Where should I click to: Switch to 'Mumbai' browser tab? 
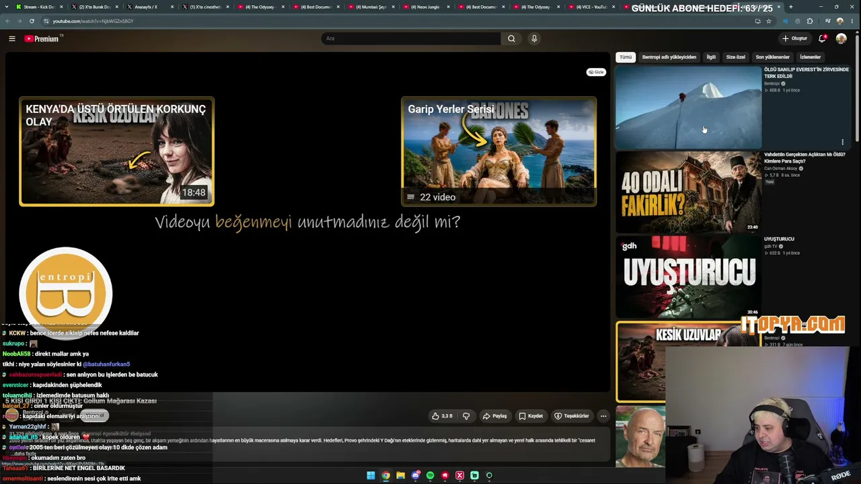coord(371,7)
